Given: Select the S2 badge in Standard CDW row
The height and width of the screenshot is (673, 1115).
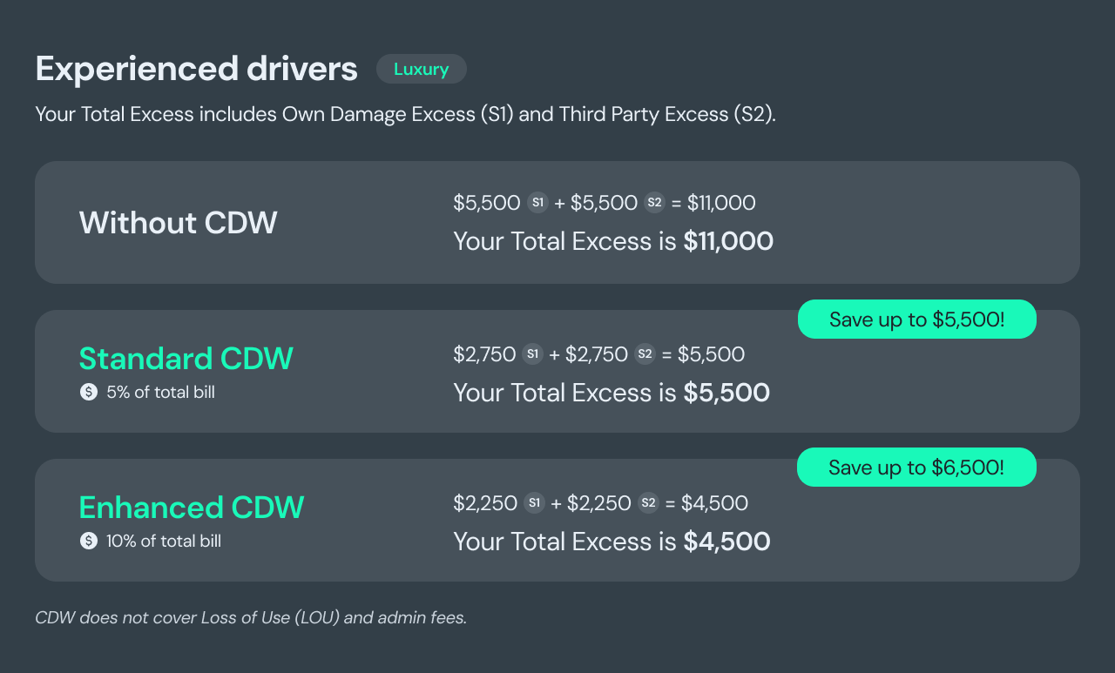Looking at the screenshot, I should pos(645,354).
